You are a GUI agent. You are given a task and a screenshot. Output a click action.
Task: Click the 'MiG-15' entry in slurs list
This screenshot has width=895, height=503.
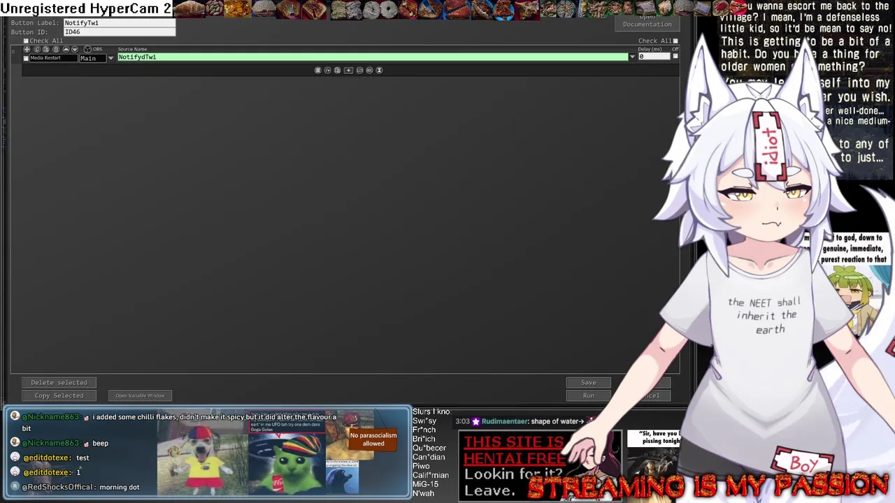pyautogui.click(x=425, y=484)
